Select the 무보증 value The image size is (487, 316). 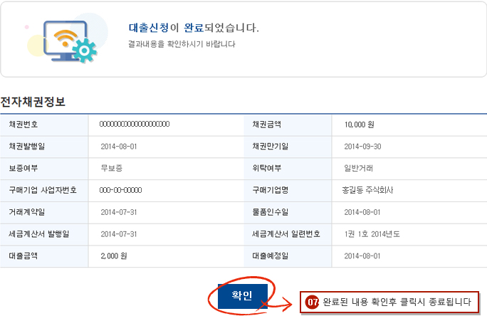[112, 168]
